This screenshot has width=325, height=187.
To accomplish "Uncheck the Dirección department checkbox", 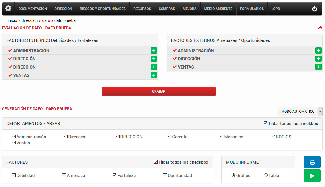I will coord(66,137).
